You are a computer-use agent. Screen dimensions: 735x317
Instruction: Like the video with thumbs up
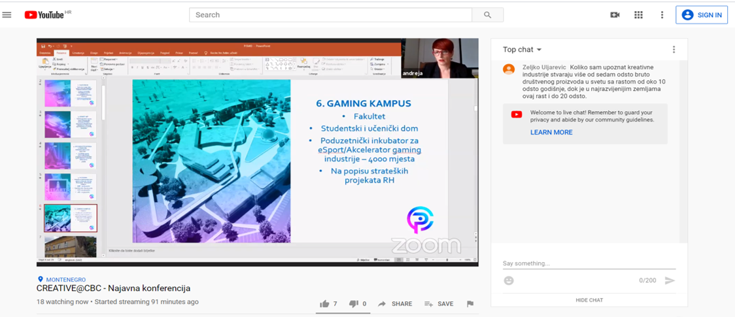click(325, 304)
